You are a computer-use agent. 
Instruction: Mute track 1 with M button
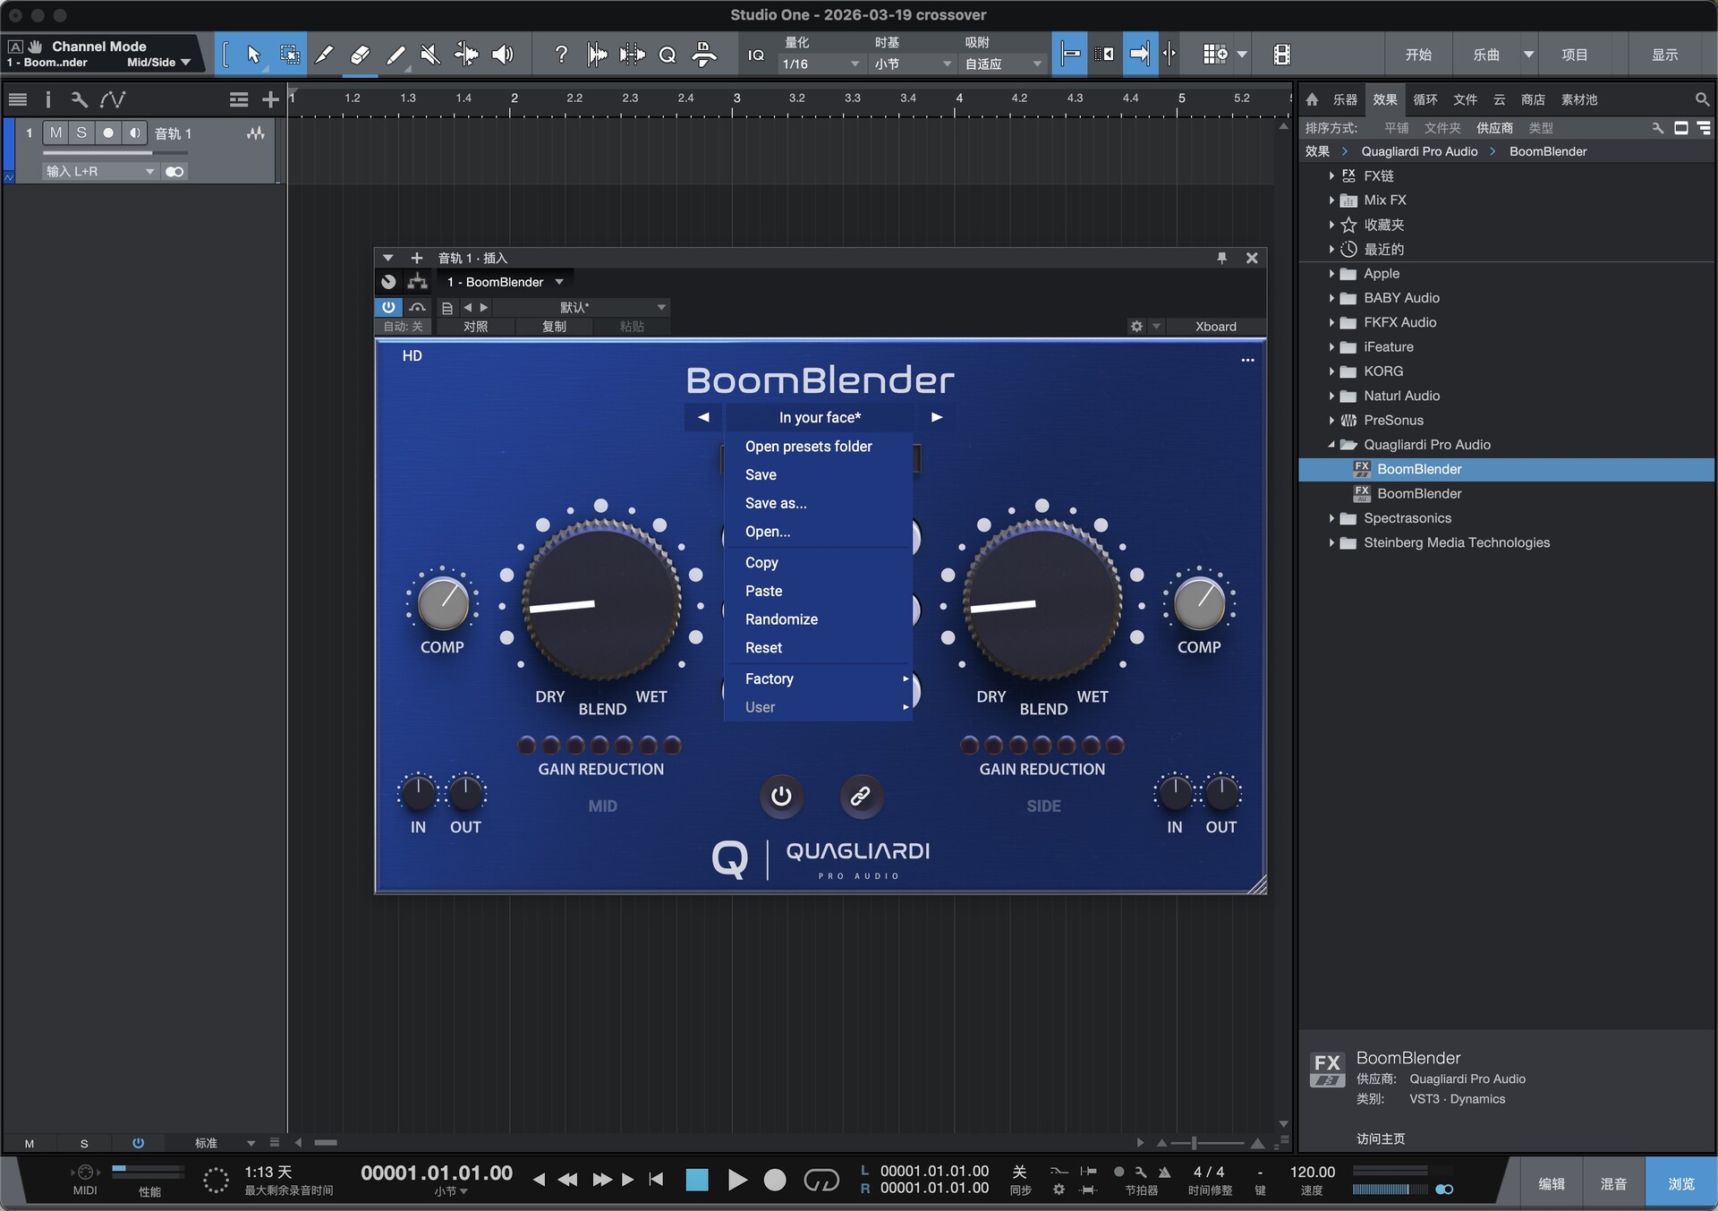tap(55, 133)
